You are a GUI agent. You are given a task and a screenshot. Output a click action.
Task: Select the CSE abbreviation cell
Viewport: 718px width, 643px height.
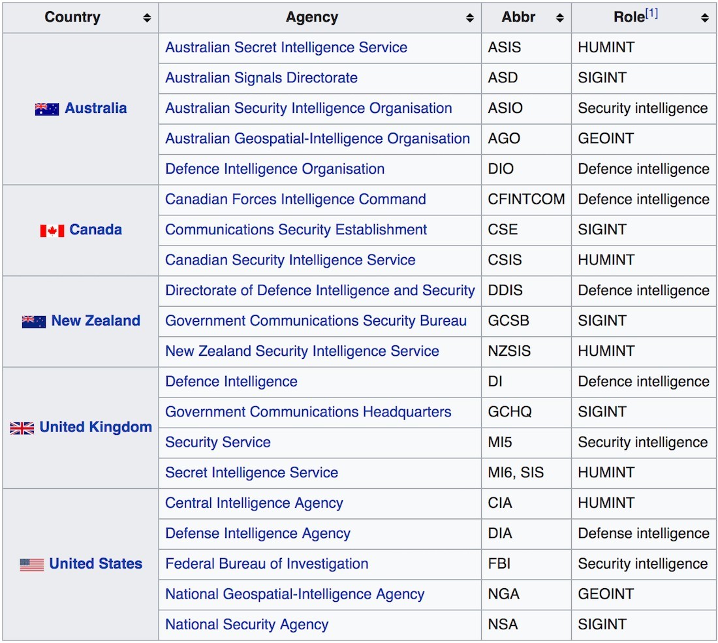[526, 230]
